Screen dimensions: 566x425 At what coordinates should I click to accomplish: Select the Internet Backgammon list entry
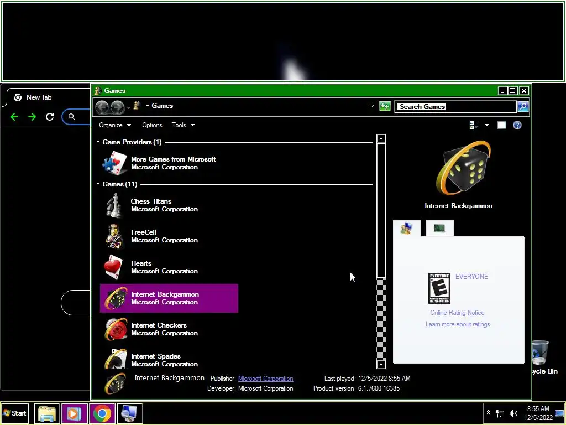[x=169, y=298]
